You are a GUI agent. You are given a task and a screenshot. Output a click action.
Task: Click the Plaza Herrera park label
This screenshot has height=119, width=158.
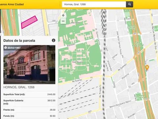point(141,97)
